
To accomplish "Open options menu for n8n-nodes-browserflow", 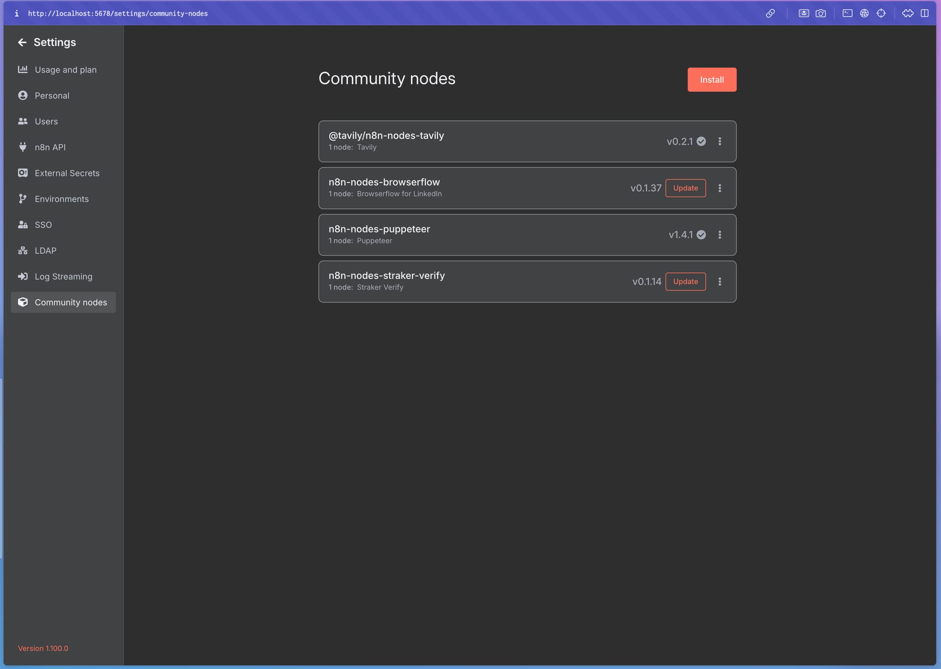I will (720, 188).
